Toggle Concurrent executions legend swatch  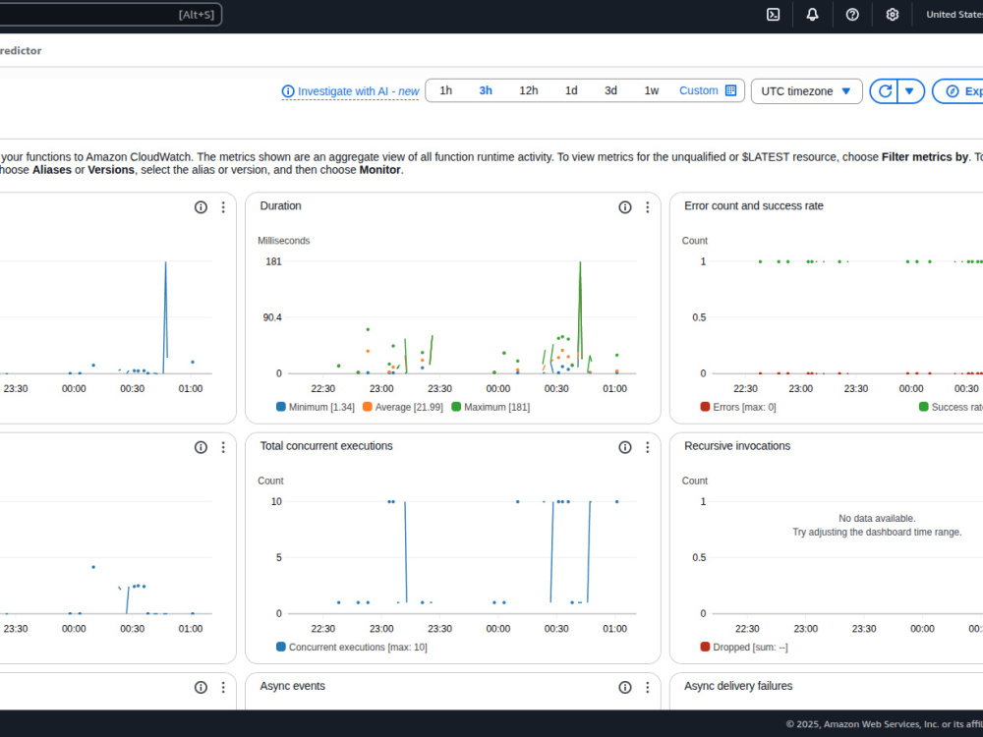point(281,647)
